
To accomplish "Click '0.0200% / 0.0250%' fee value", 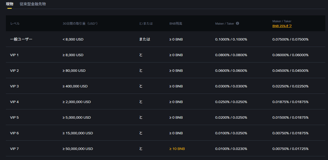I will click(231, 117).
